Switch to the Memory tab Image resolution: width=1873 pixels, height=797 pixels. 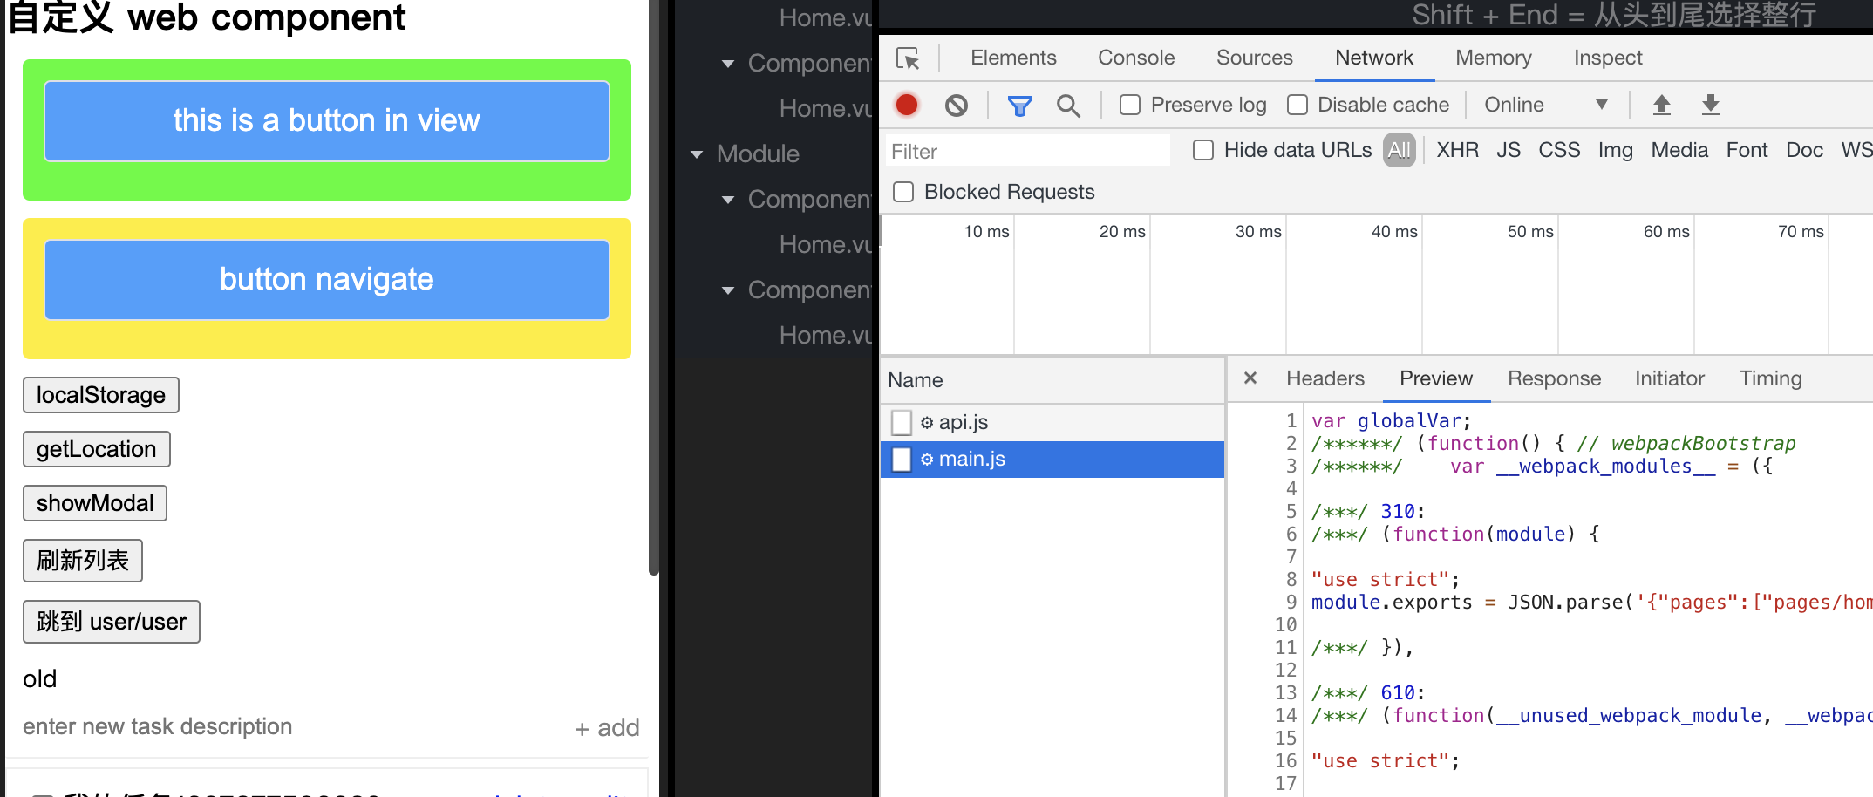tap(1494, 58)
